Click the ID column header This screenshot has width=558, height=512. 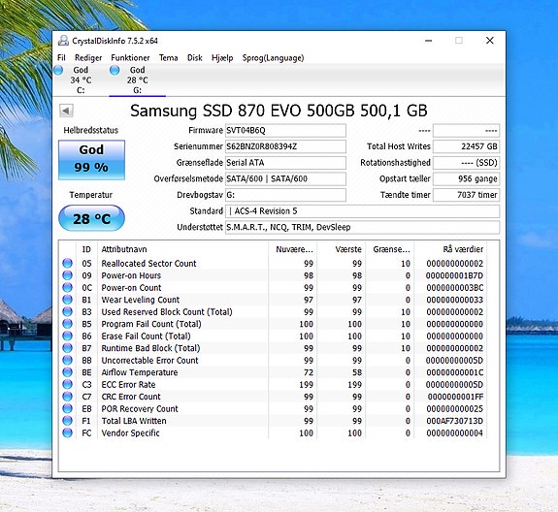click(86, 249)
